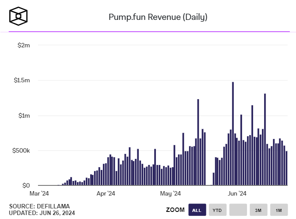Click the $1m axis label

(24, 115)
